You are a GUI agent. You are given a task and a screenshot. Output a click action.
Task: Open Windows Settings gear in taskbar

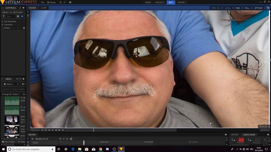pyautogui.click(x=66, y=149)
